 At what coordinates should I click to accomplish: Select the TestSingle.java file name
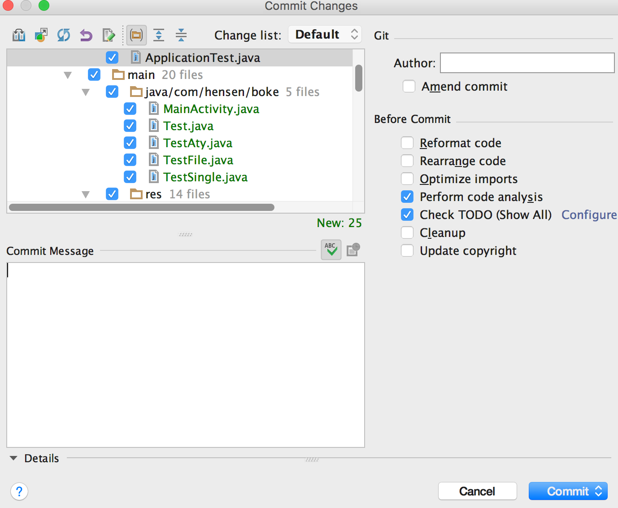(x=205, y=177)
